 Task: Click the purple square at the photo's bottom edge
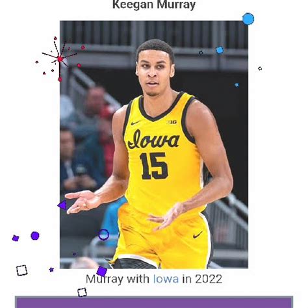pos(101,272)
